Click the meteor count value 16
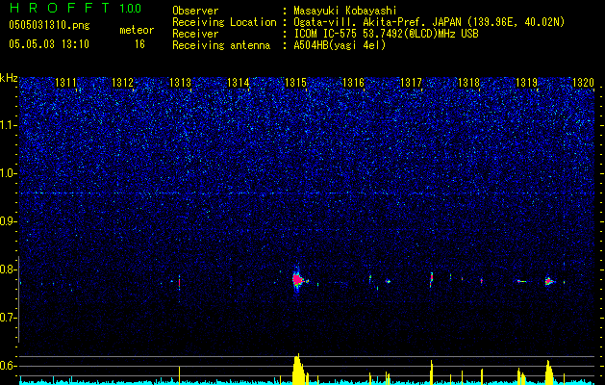The image size is (605, 385). pyautogui.click(x=139, y=44)
